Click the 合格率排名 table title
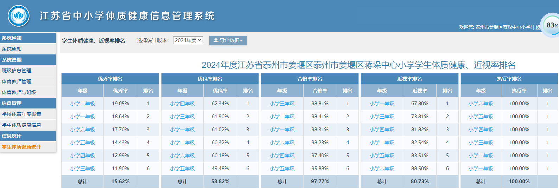 310,79
